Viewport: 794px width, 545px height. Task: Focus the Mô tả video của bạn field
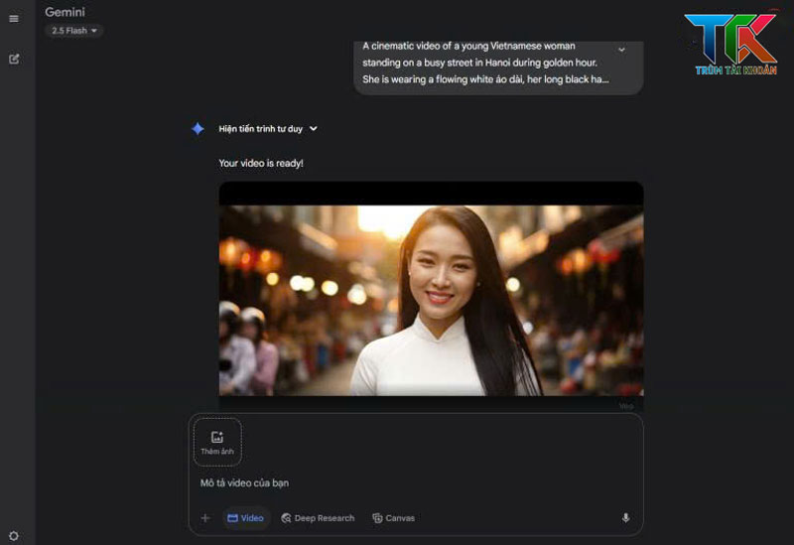397,483
